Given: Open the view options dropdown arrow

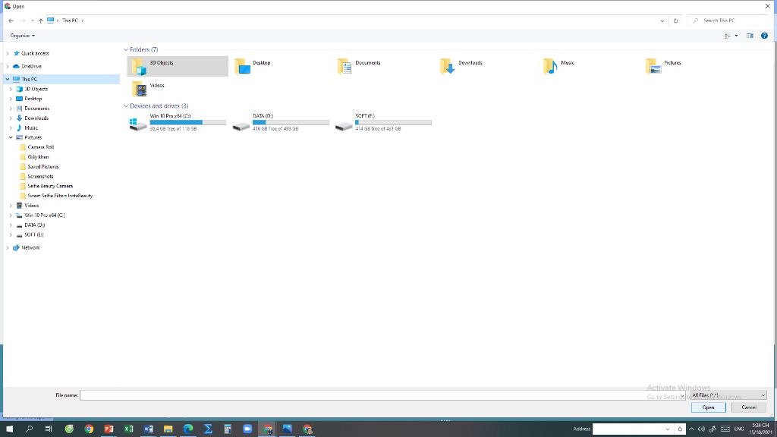Looking at the screenshot, I should tap(736, 36).
